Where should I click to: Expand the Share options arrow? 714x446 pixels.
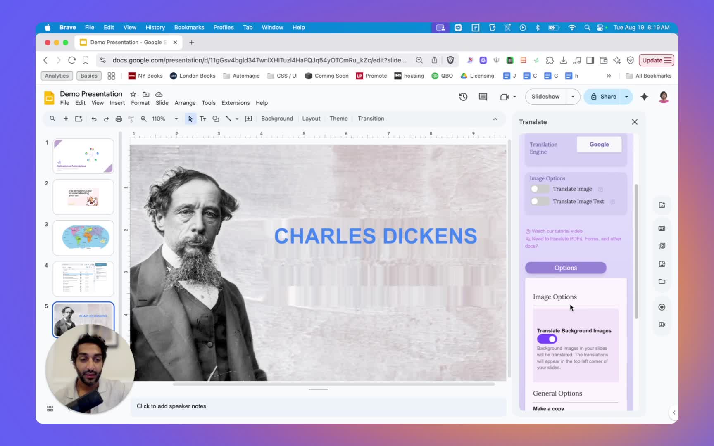[x=626, y=97]
